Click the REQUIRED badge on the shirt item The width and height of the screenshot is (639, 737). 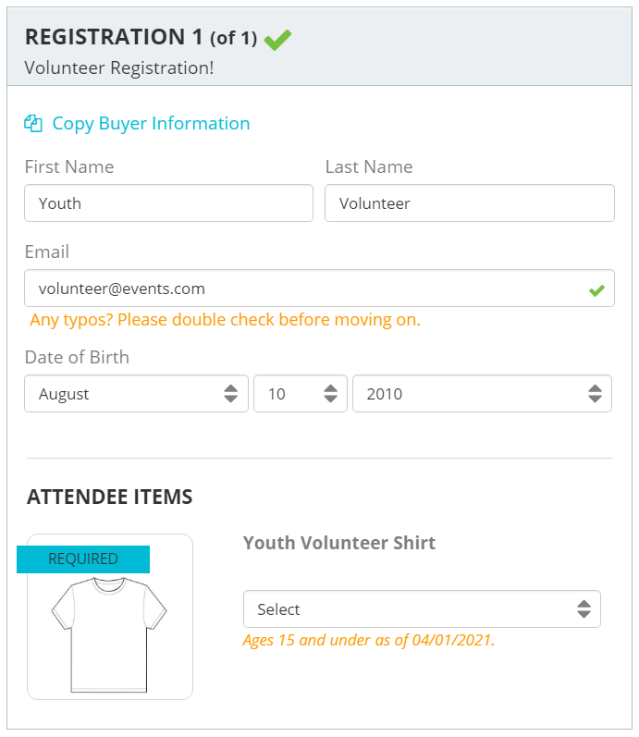tap(83, 559)
